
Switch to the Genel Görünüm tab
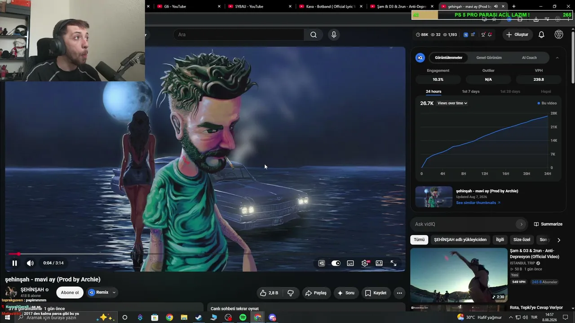489,57
